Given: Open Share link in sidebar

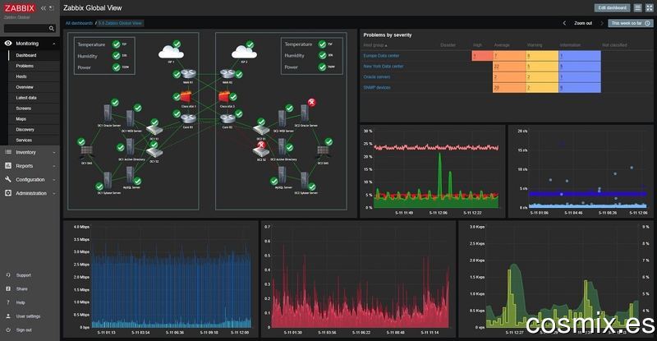Looking at the screenshot, I should [x=22, y=289].
